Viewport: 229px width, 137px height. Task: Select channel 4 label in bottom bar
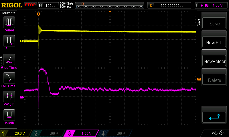[x=115, y=133]
